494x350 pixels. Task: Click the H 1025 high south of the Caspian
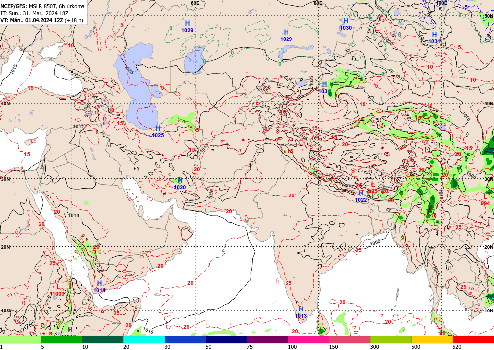(158, 132)
